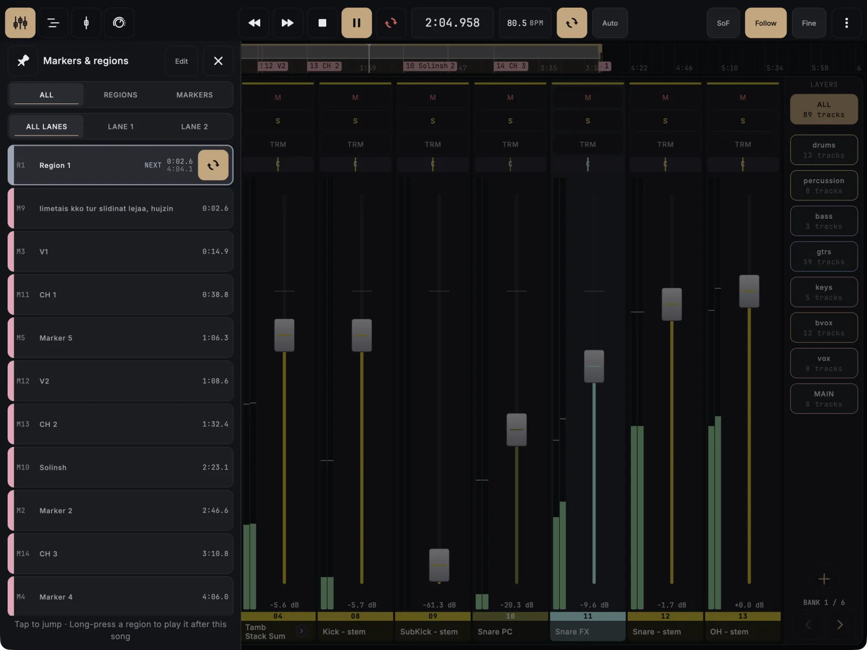The height and width of the screenshot is (650, 867).
Task: Pause playback with the pause button
Action: (x=357, y=23)
